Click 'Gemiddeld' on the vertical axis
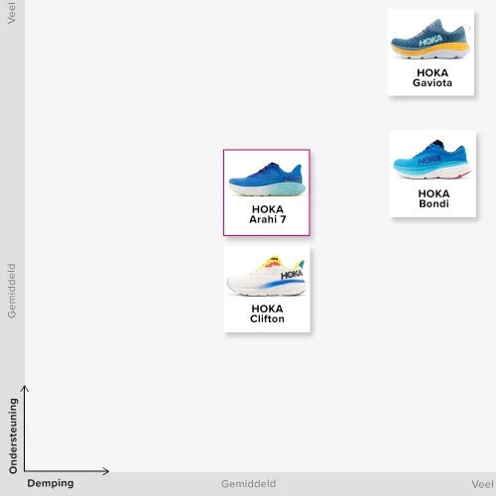This screenshot has height=496, width=496. (x=12, y=291)
